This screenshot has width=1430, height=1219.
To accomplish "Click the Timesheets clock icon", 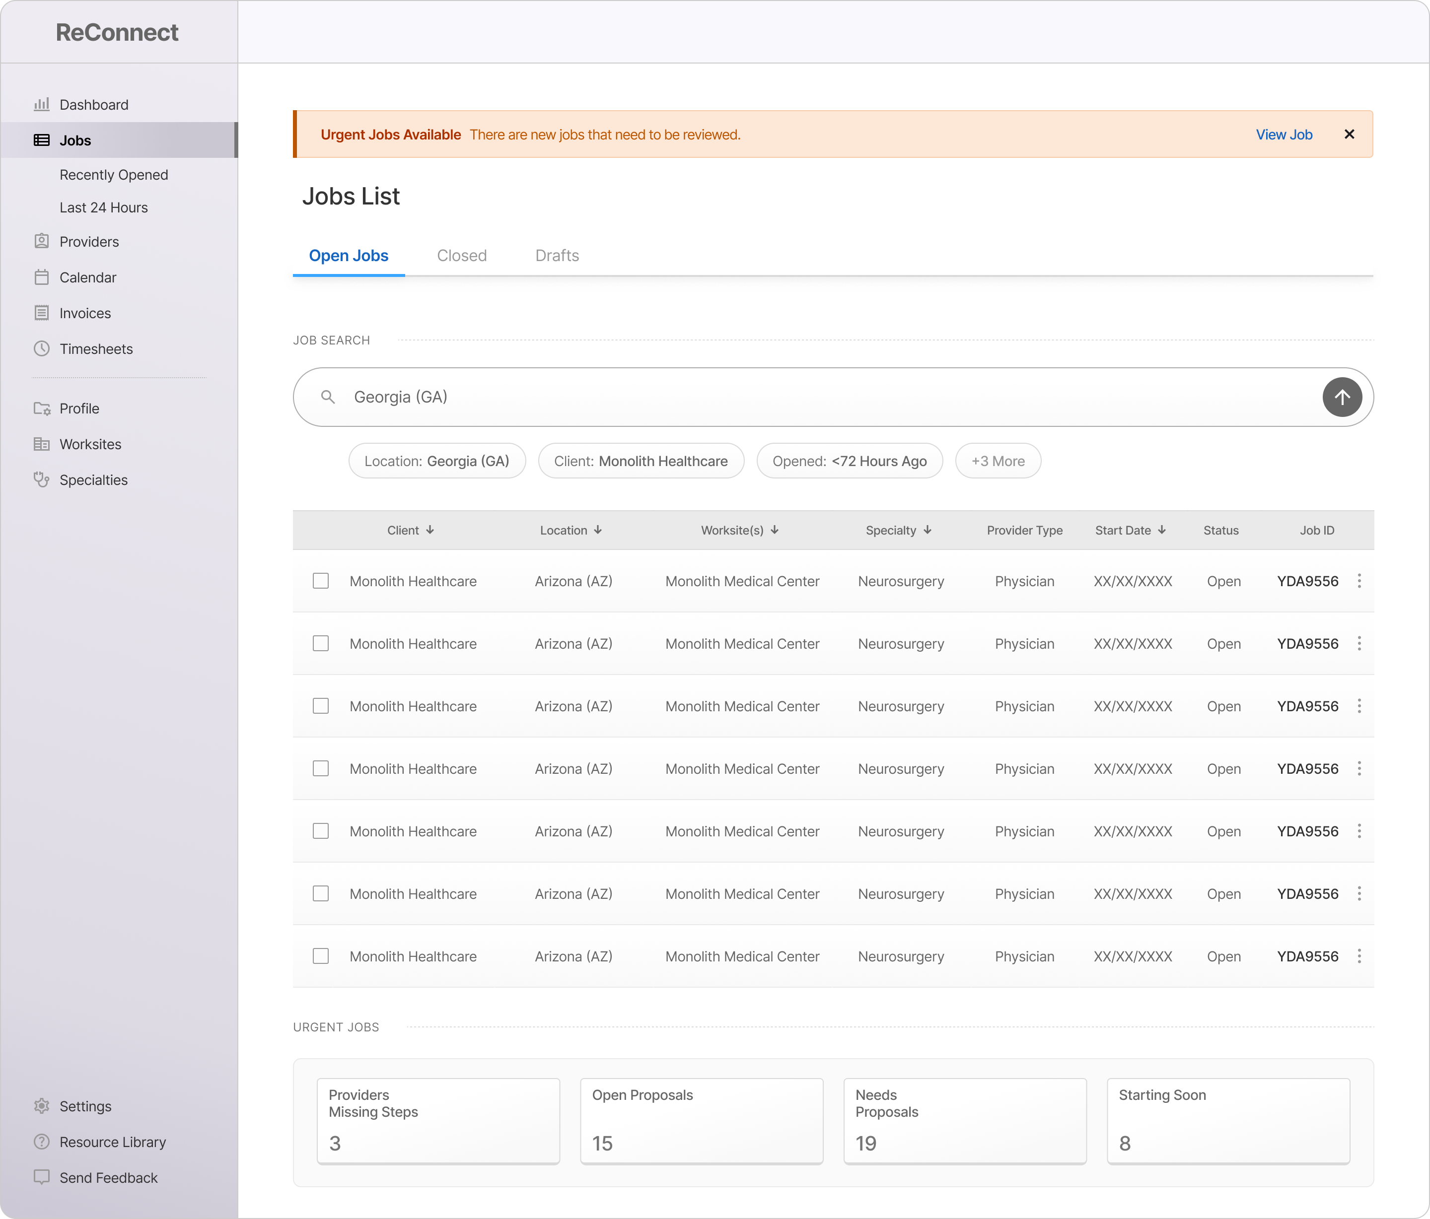I will [x=41, y=348].
